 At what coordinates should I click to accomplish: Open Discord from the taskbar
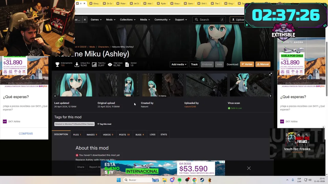point(172,180)
